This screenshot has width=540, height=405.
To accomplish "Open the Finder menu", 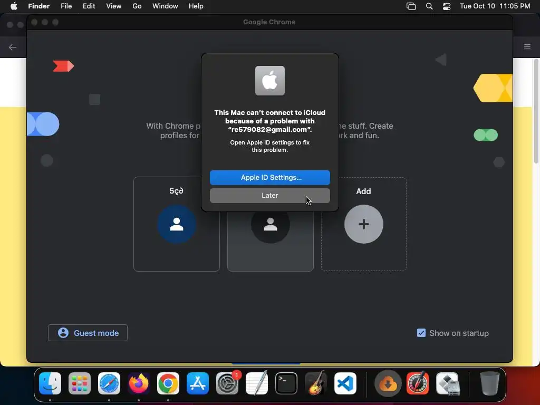I will point(39,6).
